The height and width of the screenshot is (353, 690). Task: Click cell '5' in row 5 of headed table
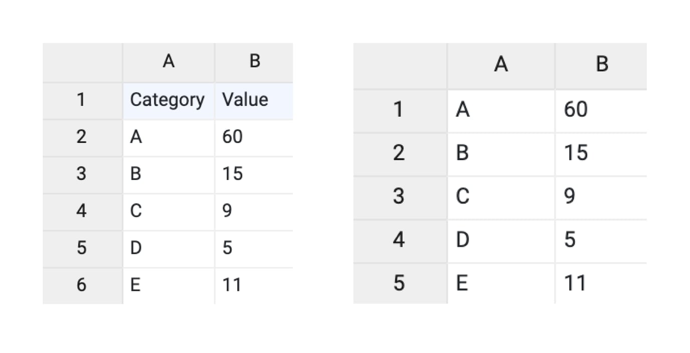pyautogui.click(x=253, y=248)
